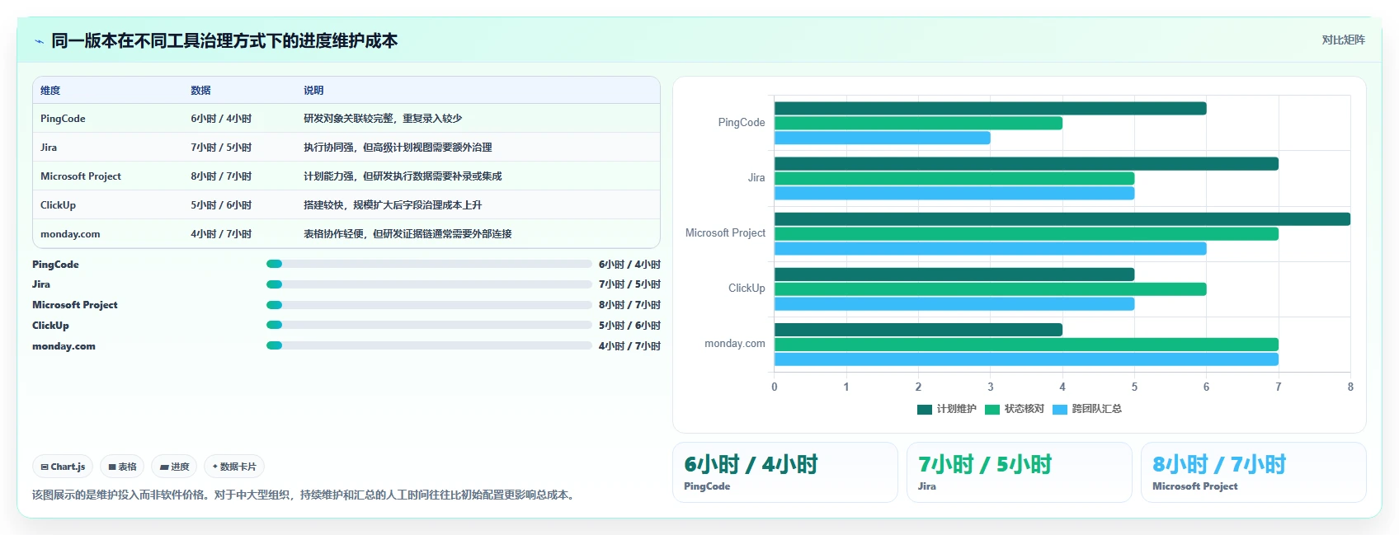The height and width of the screenshot is (535, 1399).
Task: Click the 表格 tag pill
Action: coord(122,467)
